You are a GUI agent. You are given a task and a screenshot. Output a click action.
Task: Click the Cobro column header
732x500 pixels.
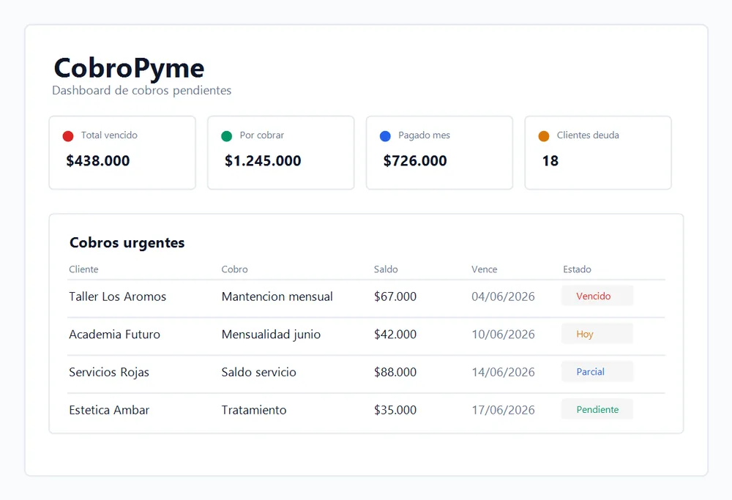coord(234,269)
